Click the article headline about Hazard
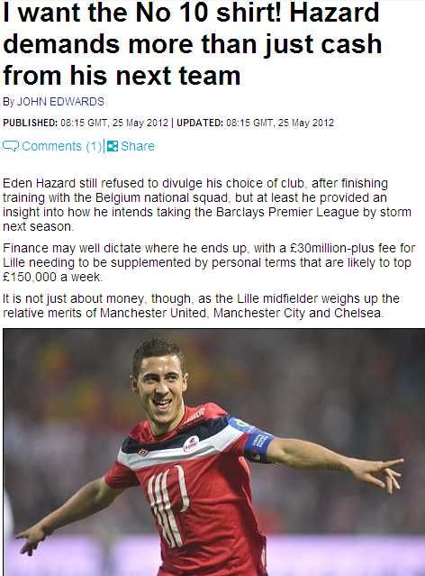425x576 pixels. [x=193, y=43]
